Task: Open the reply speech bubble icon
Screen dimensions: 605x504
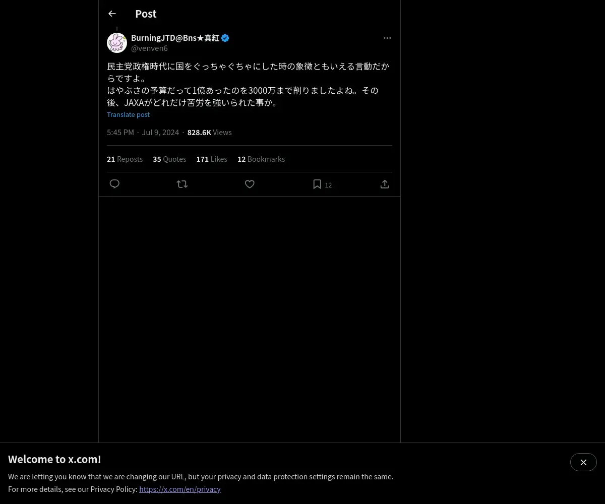Action: tap(114, 184)
